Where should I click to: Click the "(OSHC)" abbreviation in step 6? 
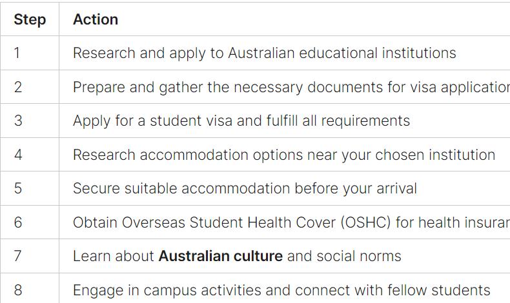pyautogui.click(x=365, y=222)
